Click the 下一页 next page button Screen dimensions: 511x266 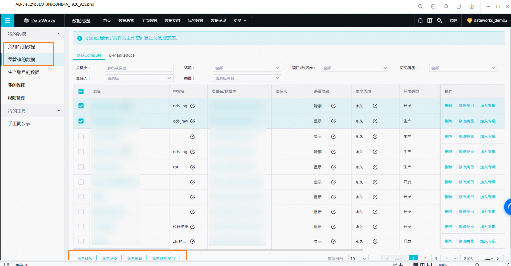point(491,259)
